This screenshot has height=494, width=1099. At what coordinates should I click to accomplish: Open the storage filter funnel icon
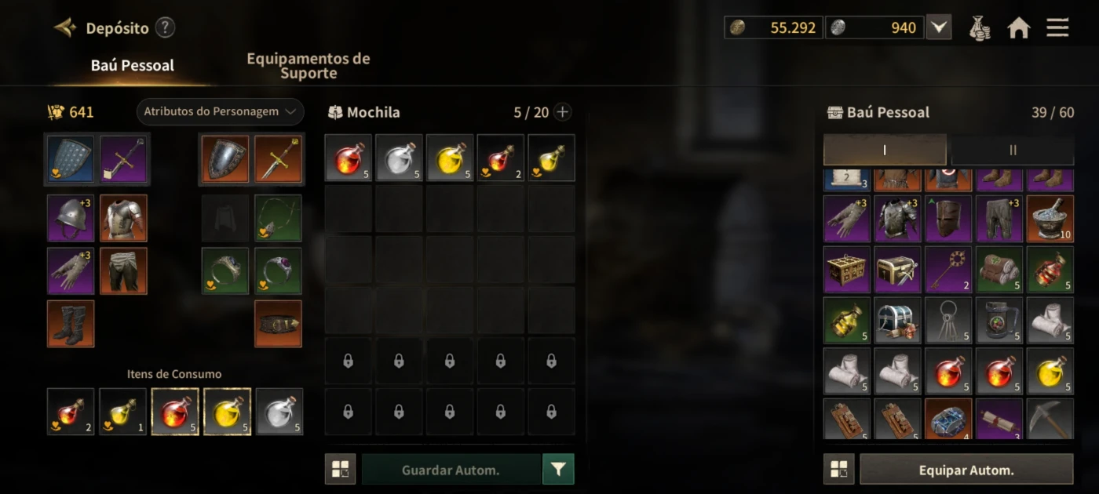(558, 470)
